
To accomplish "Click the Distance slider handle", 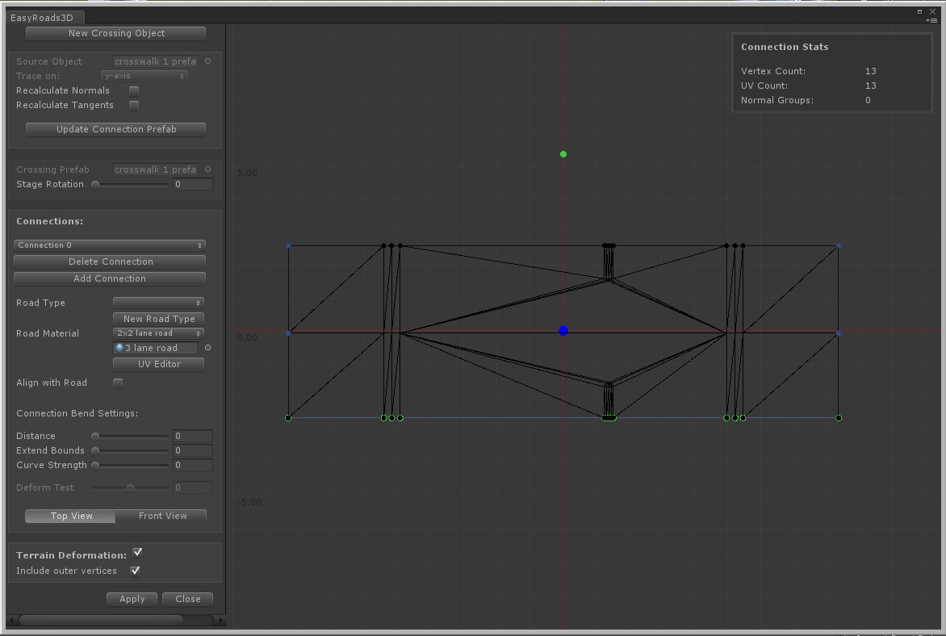I will pyautogui.click(x=95, y=437).
